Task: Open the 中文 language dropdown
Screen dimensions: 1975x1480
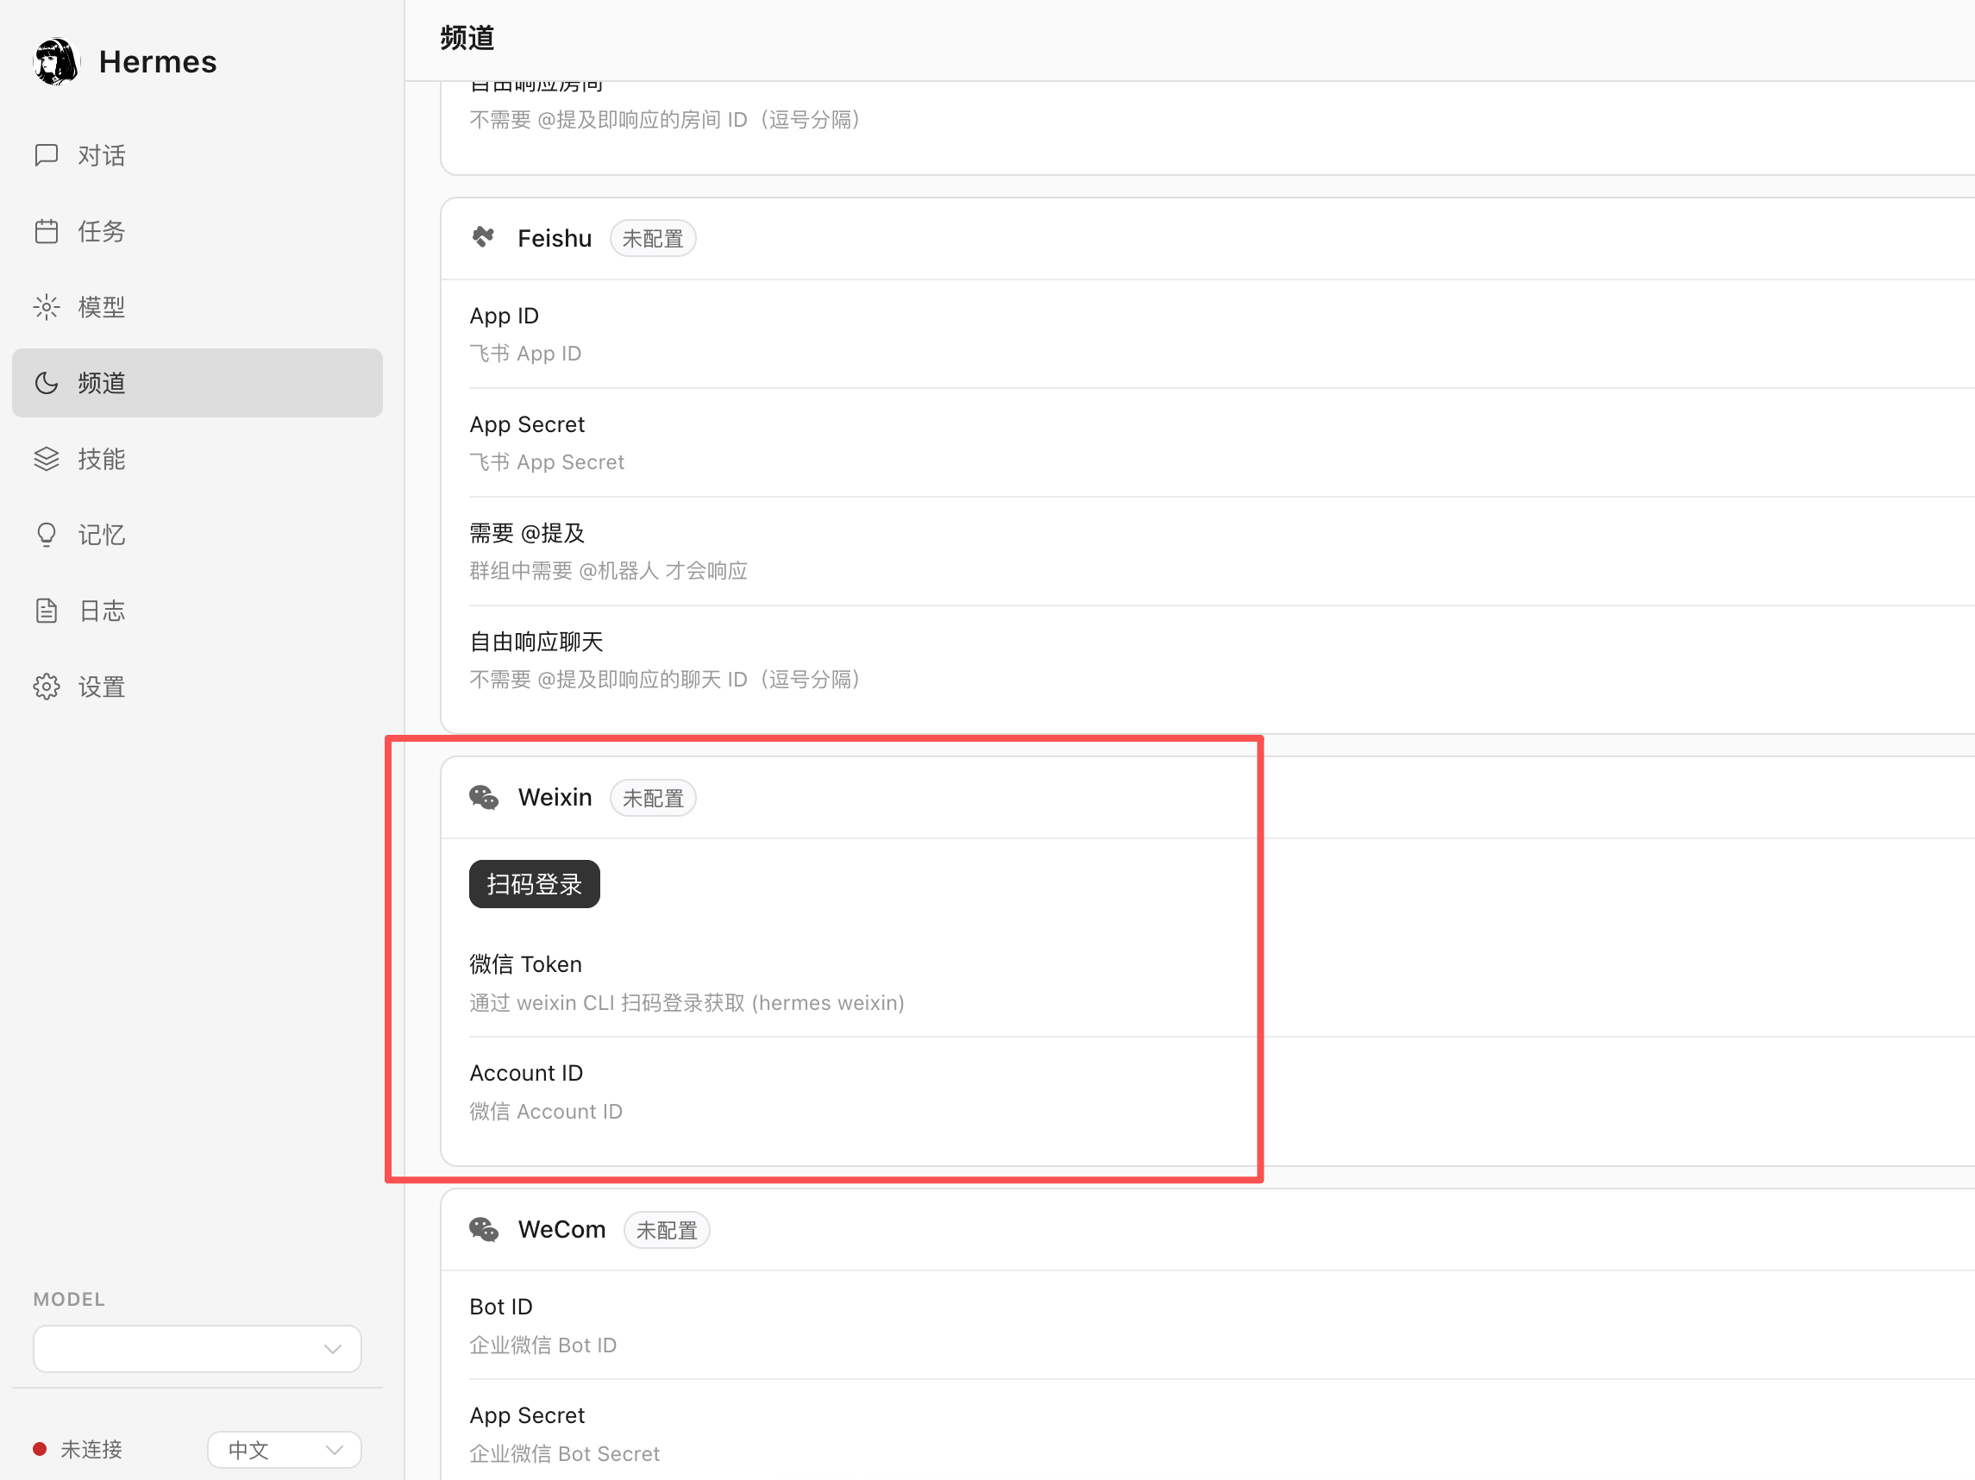Action: pyautogui.click(x=284, y=1449)
